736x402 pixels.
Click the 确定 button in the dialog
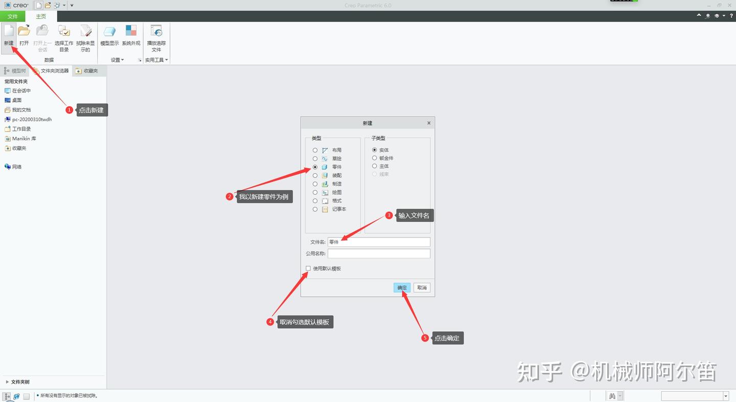(402, 288)
